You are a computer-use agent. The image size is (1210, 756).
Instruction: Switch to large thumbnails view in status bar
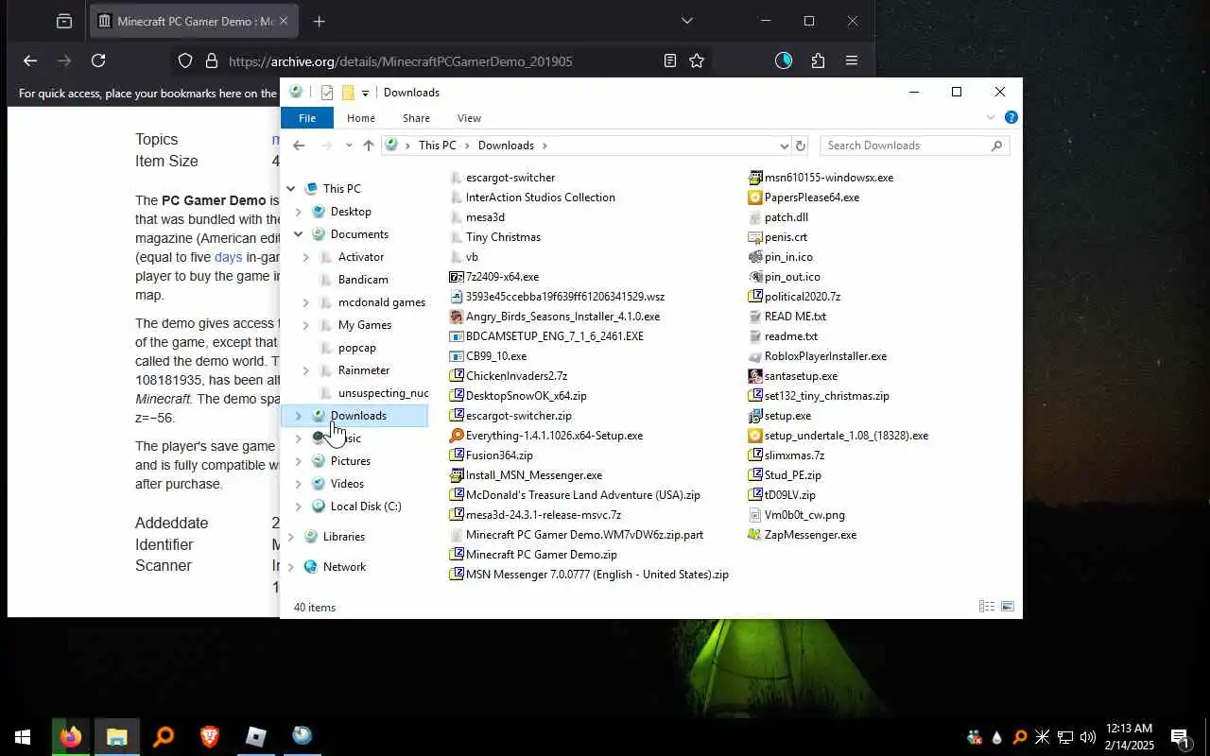[x=1008, y=607]
